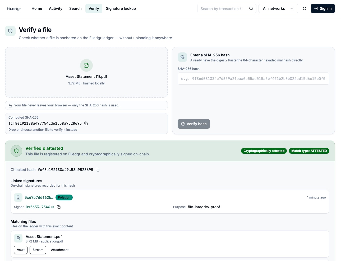This screenshot has height=261, width=341.
Task: Click the Polygon network badge
Action: [x=64, y=197]
